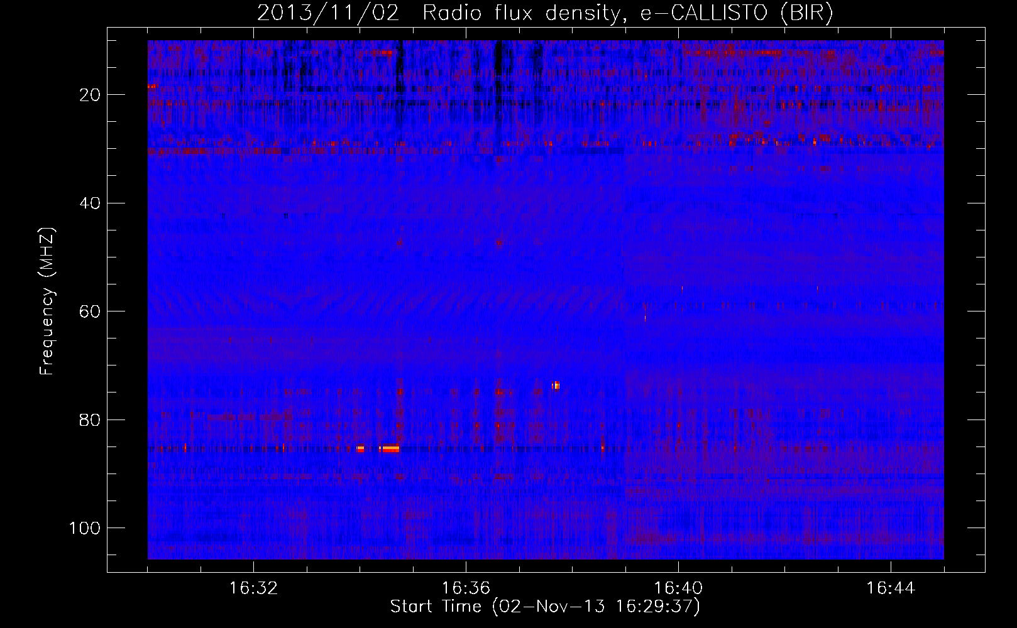The image size is (1017, 628).
Task: Click the 60 frequency tick label
Action: (91, 311)
